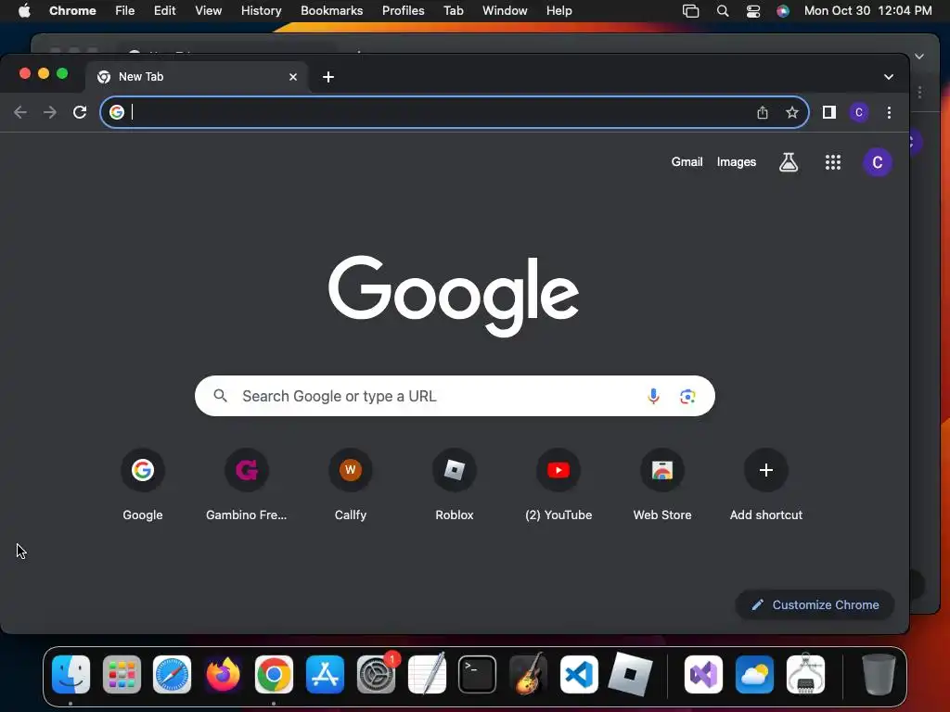The height and width of the screenshot is (712, 950).
Task: Click the share icon in the address bar
Action: click(763, 112)
